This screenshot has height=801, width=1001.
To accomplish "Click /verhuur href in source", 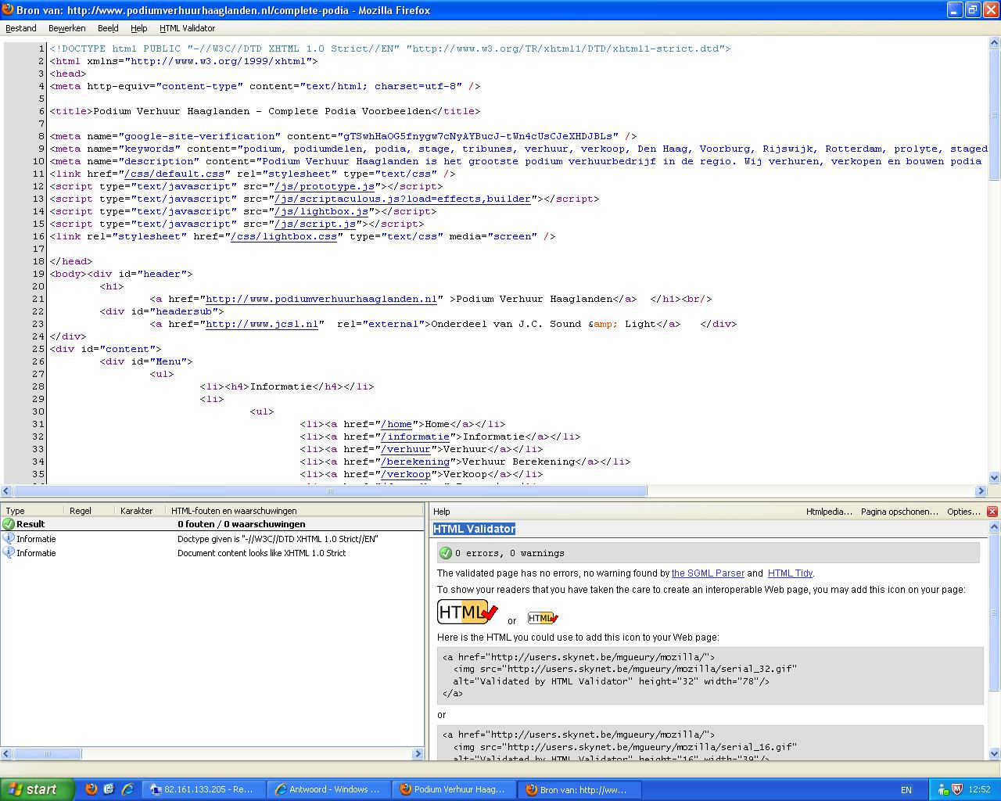I will tap(406, 449).
